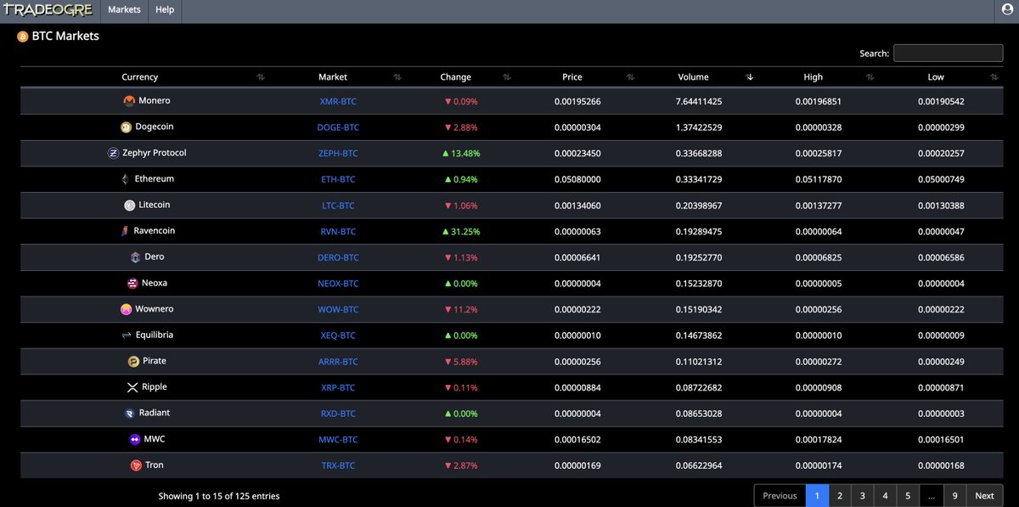Click Pirate's 5.88% change value
1019x507 pixels.
pos(461,362)
